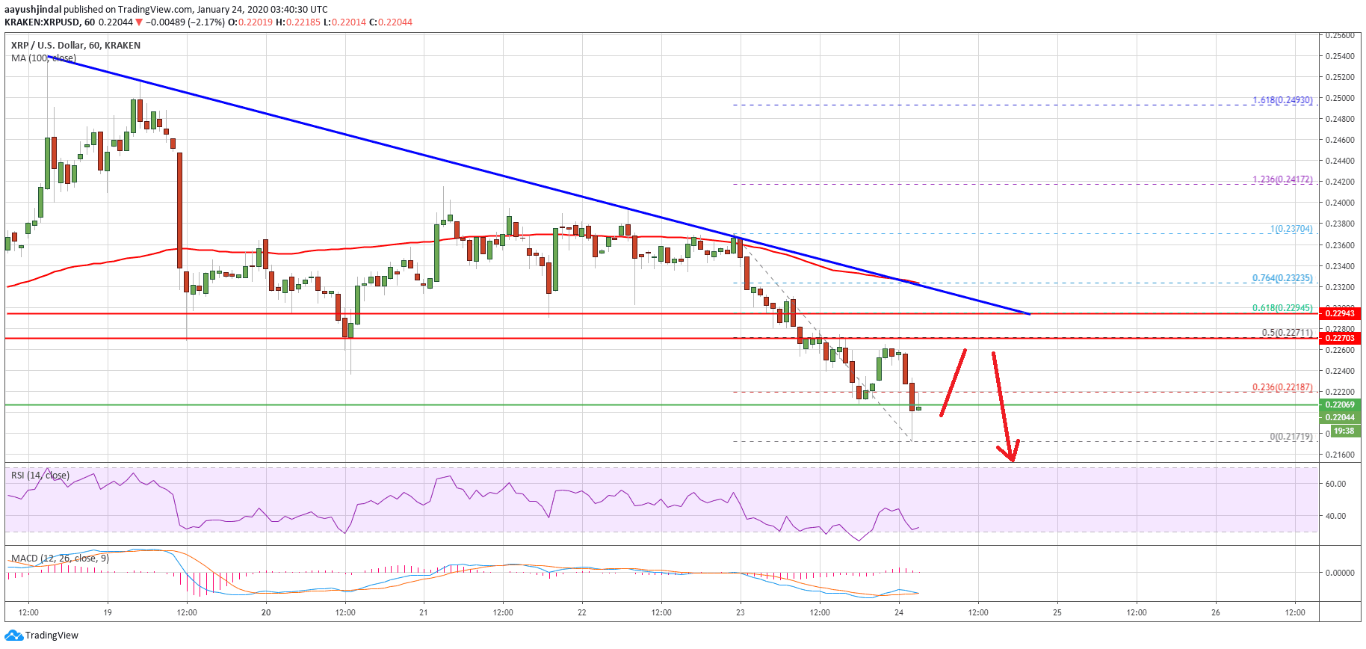Click the 0.21600 price axis value
1366x649 pixels.
[1340, 455]
